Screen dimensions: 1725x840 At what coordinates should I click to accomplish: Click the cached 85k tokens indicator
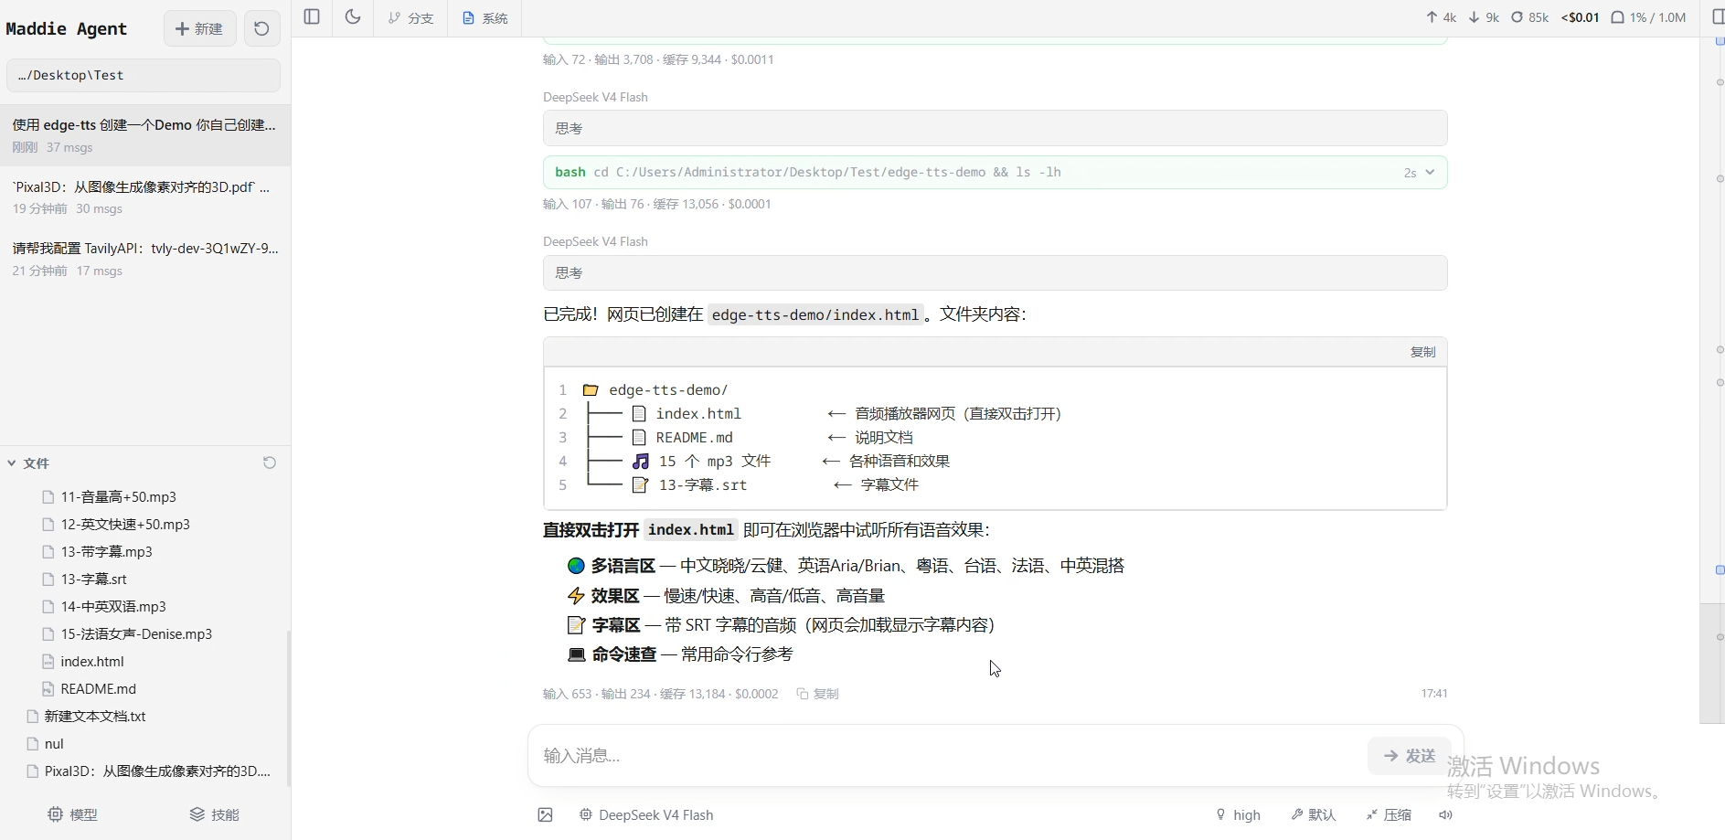(1529, 17)
